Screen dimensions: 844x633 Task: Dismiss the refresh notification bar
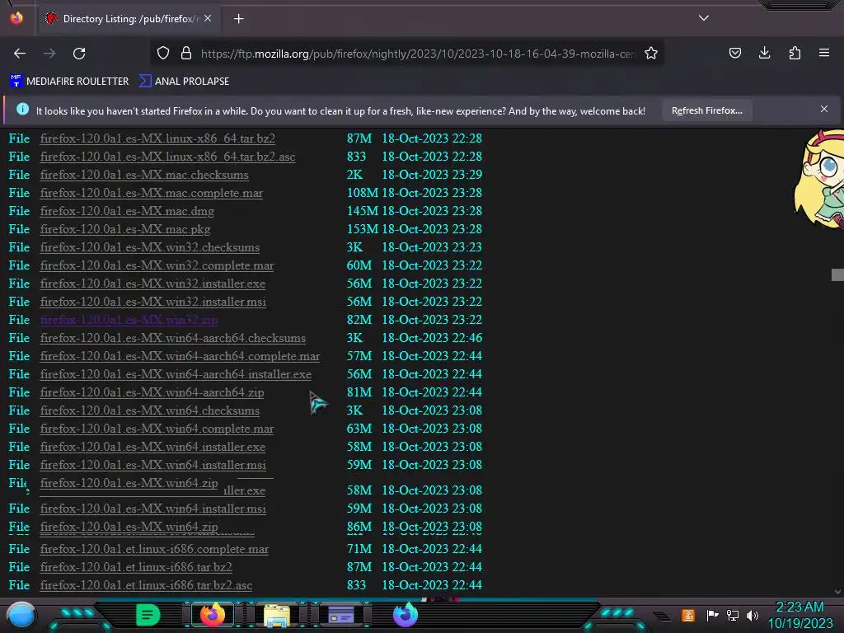click(x=824, y=110)
